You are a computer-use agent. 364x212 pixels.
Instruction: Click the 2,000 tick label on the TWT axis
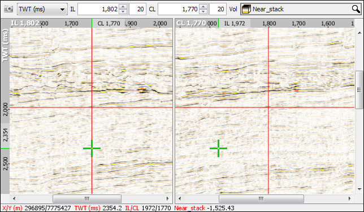(5, 109)
